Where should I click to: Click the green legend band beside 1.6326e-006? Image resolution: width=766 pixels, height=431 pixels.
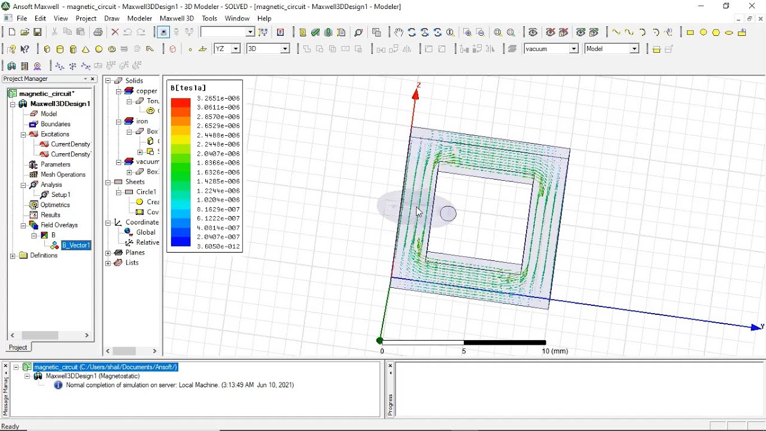[x=181, y=172]
